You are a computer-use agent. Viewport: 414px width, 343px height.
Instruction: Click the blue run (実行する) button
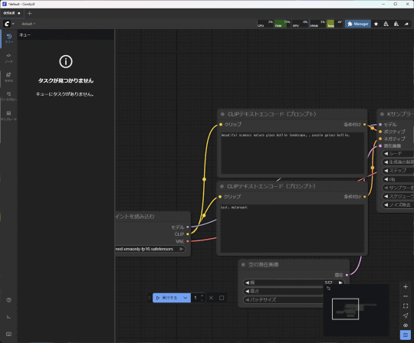coord(167,298)
